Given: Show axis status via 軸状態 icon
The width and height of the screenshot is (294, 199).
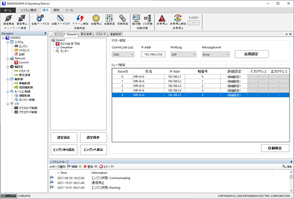Looking at the screenshot, I should (x=136, y=20).
